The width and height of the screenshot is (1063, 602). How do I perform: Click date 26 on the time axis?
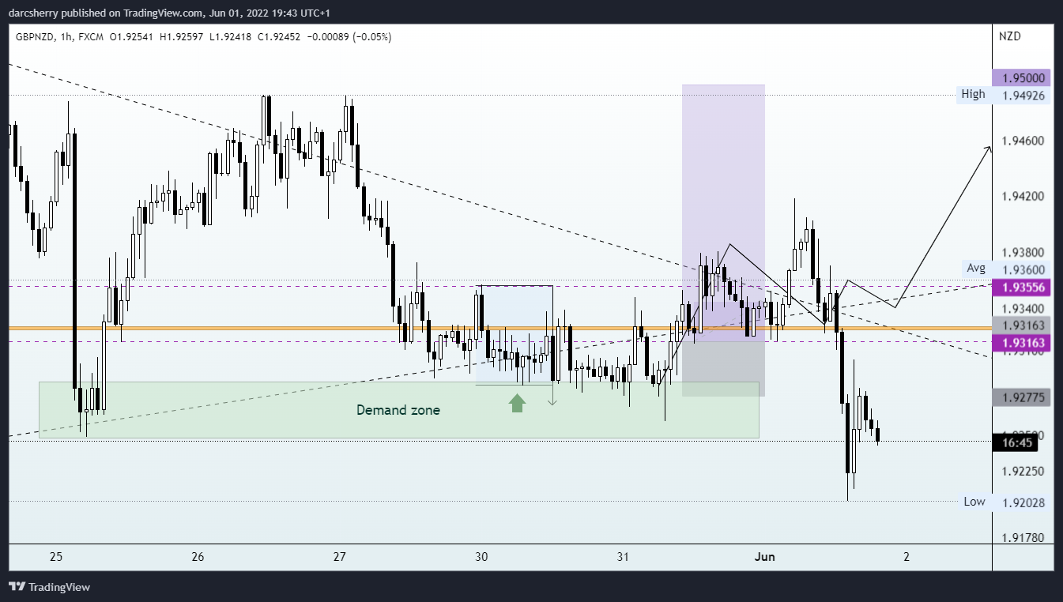click(198, 557)
